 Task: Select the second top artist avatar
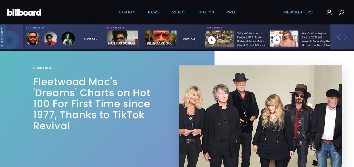click(x=50, y=39)
